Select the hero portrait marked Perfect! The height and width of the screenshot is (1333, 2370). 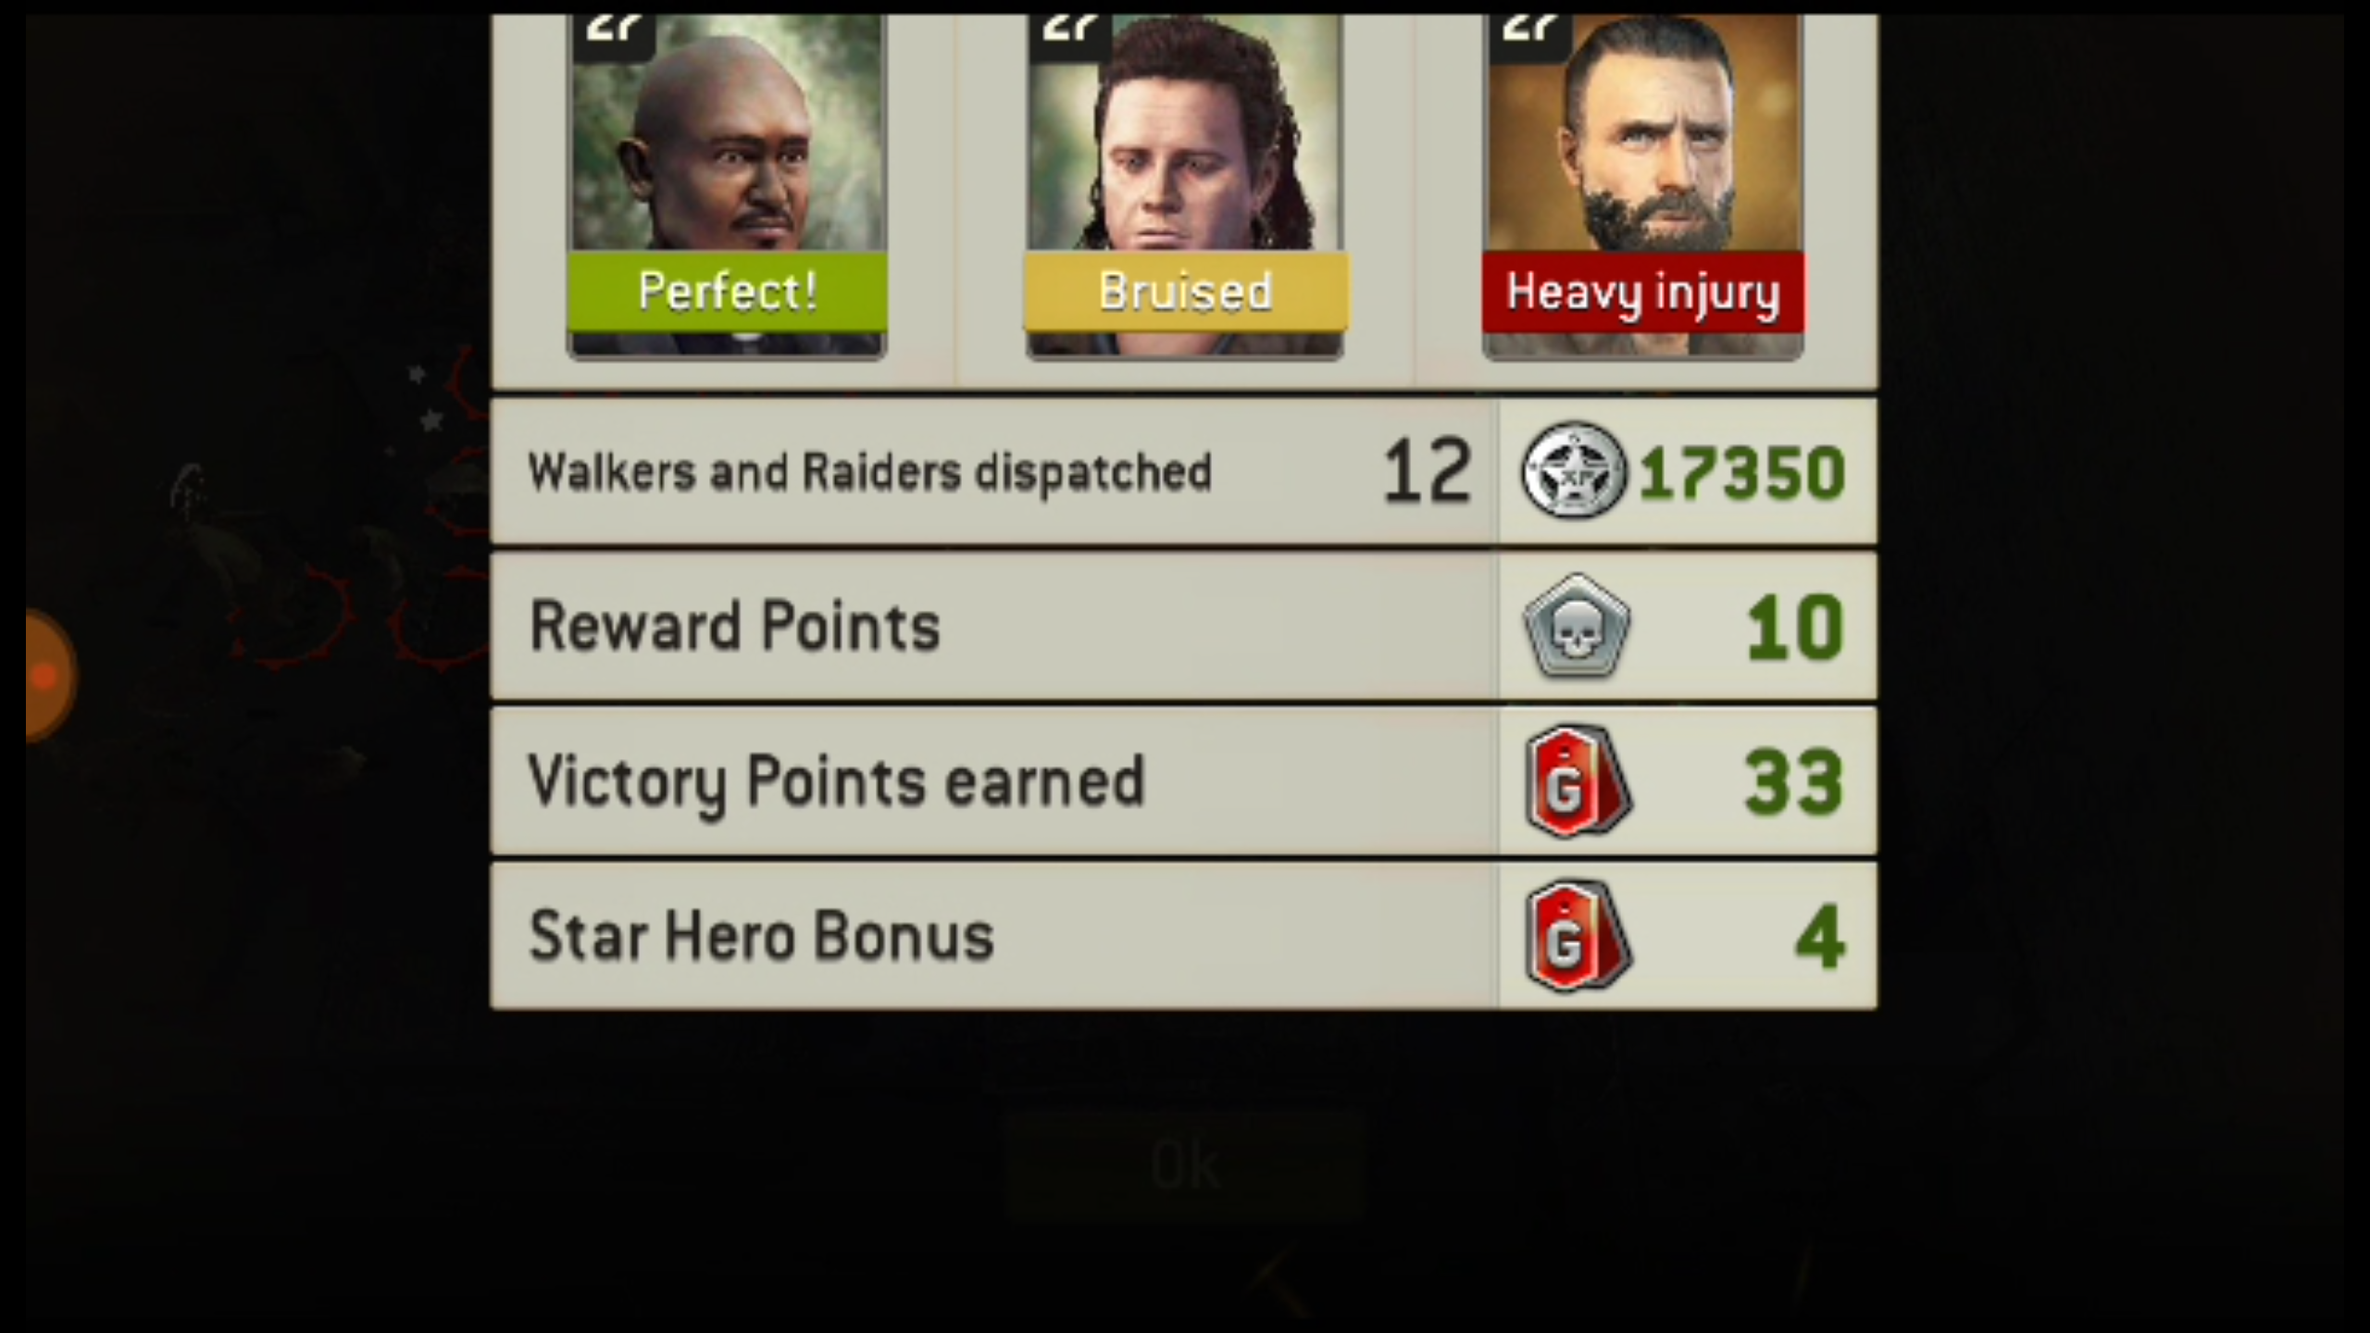pyautogui.click(x=727, y=185)
